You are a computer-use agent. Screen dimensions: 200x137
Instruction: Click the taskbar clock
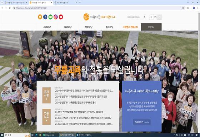(x=191, y=135)
